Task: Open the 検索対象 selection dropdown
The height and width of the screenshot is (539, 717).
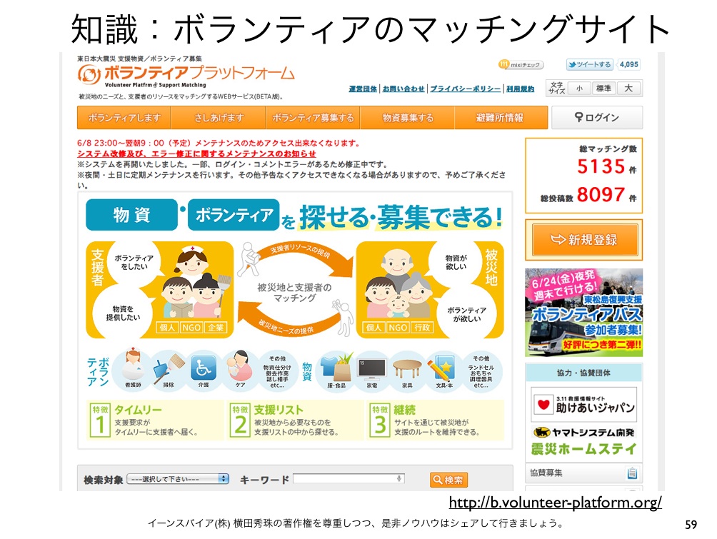Action: pyautogui.click(x=178, y=479)
